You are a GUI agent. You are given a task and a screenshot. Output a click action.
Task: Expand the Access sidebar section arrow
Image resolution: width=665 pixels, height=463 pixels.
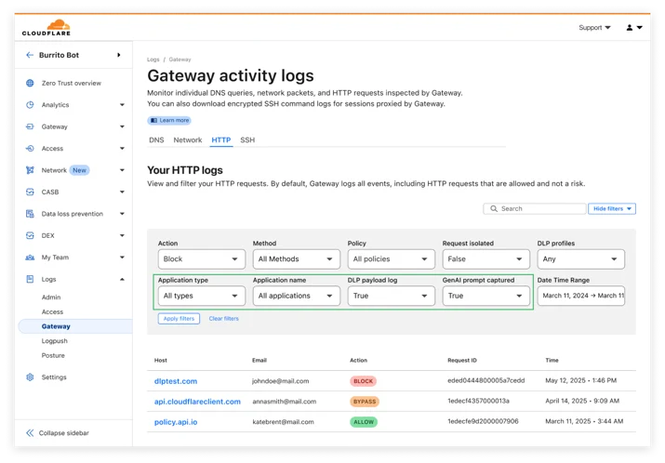pyautogui.click(x=122, y=149)
